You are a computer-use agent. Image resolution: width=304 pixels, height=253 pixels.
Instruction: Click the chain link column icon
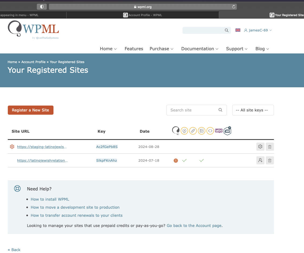[x=193, y=131]
